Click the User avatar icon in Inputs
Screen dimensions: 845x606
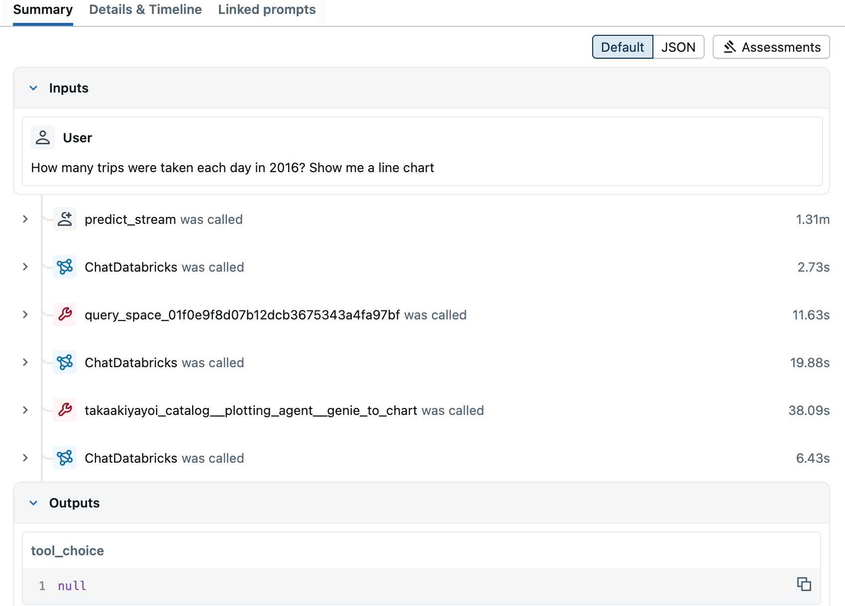pyautogui.click(x=43, y=137)
